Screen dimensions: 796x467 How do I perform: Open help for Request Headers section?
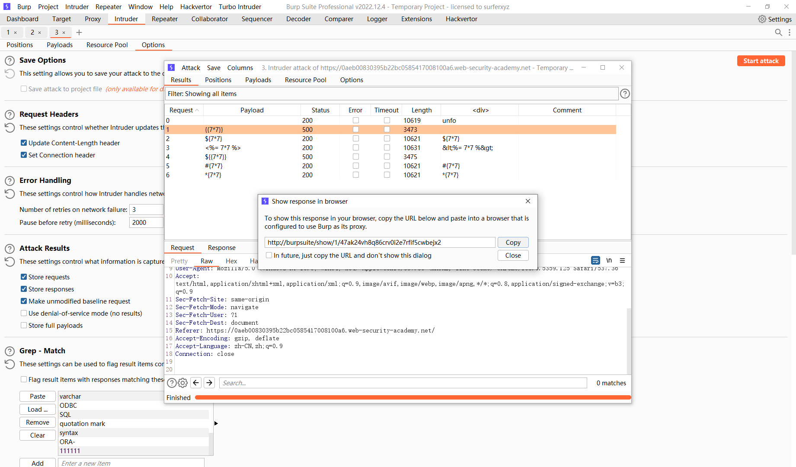pos(10,115)
